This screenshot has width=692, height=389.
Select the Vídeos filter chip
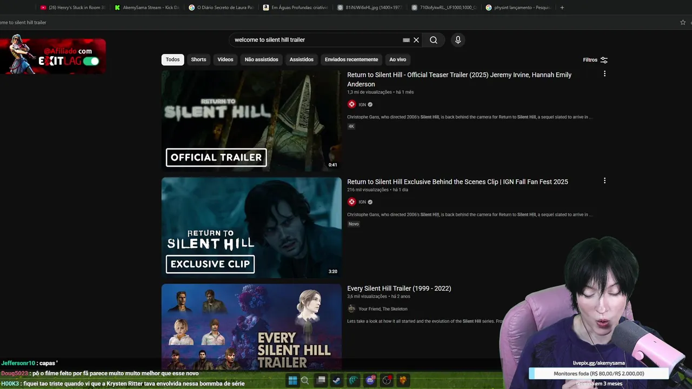coord(225,59)
